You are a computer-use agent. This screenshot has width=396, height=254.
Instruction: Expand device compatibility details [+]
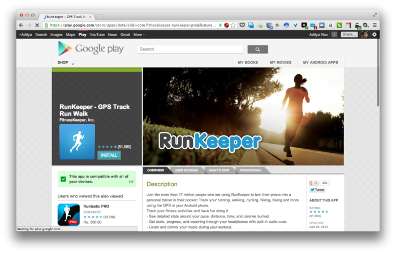[x=131, y=182]
